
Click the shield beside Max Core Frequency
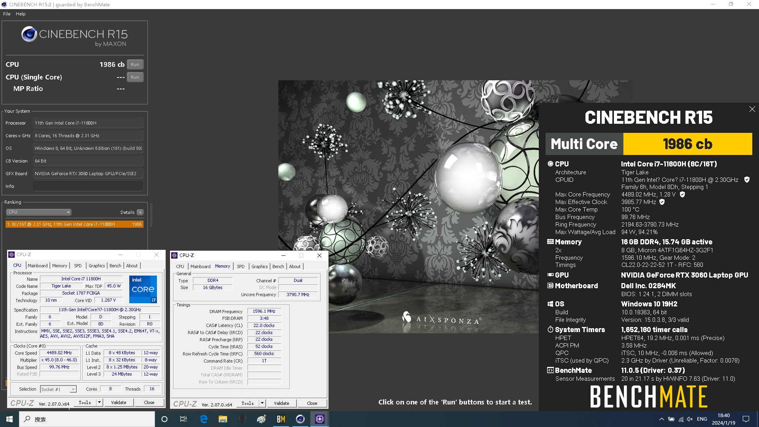682,195
